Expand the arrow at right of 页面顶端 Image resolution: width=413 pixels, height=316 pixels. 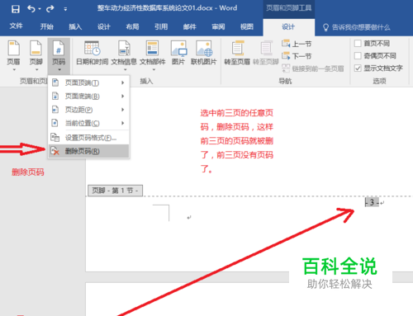(x=123, y=83)
